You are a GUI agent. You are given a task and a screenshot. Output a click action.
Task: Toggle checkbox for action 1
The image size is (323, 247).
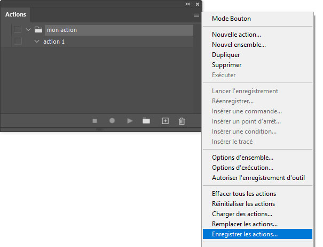point(18,41)
